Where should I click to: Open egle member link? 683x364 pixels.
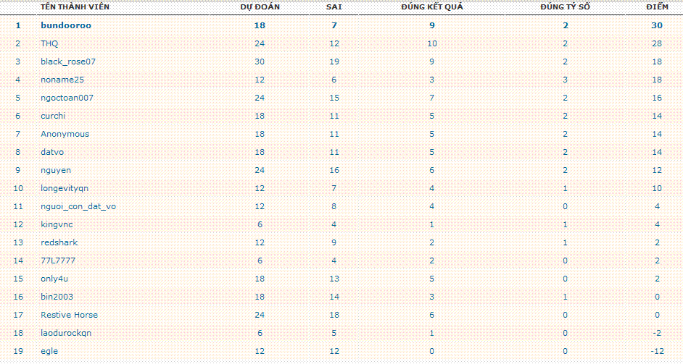tap(49, 351)
